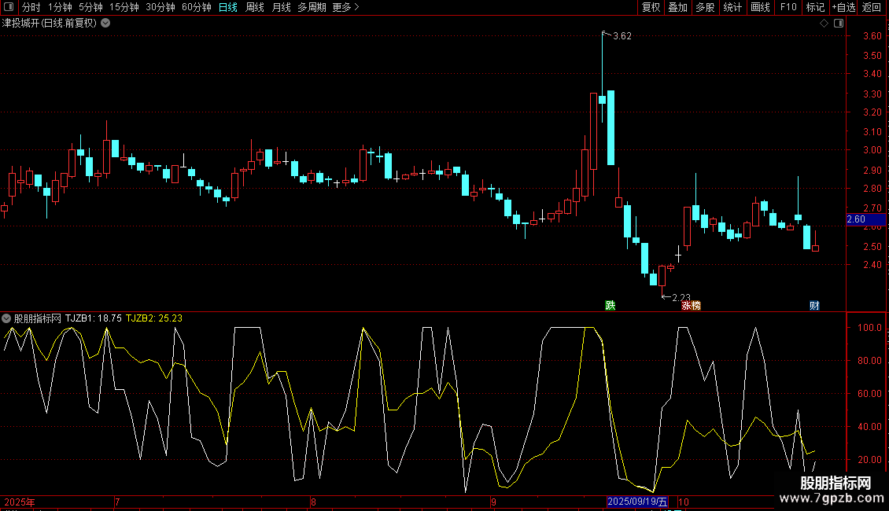Click the 100.0 indicator axis label
The image size is (889, 511).
click(x=869, y=328)
